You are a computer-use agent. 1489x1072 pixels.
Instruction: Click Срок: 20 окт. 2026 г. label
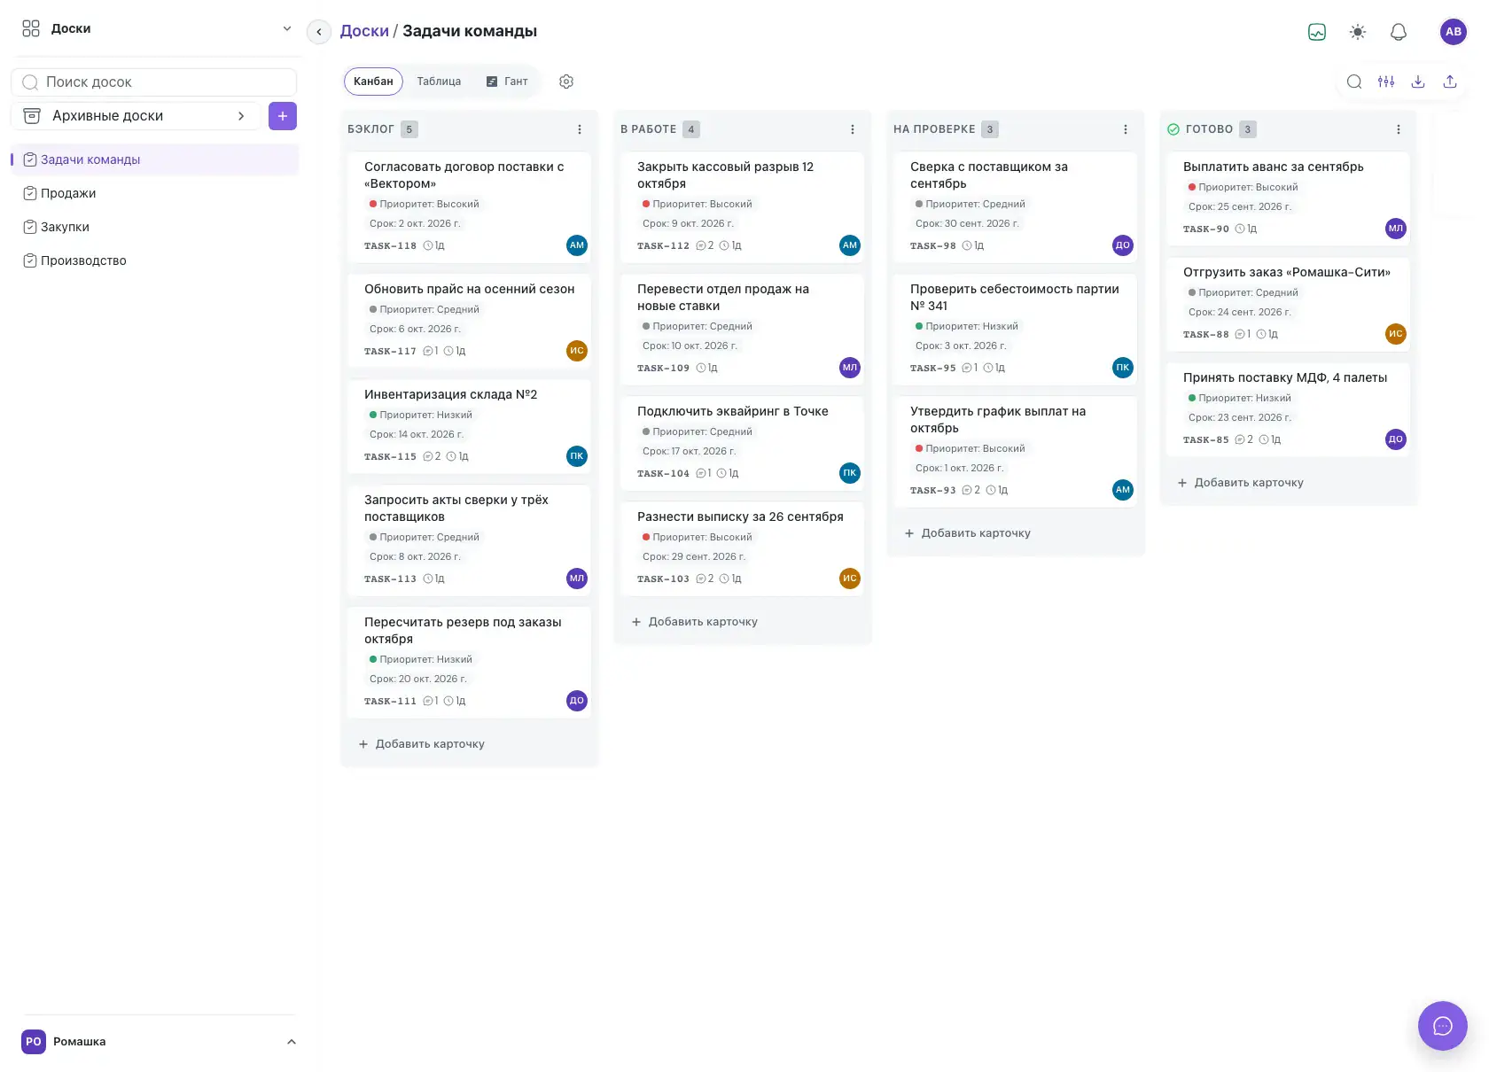(418, 679)
